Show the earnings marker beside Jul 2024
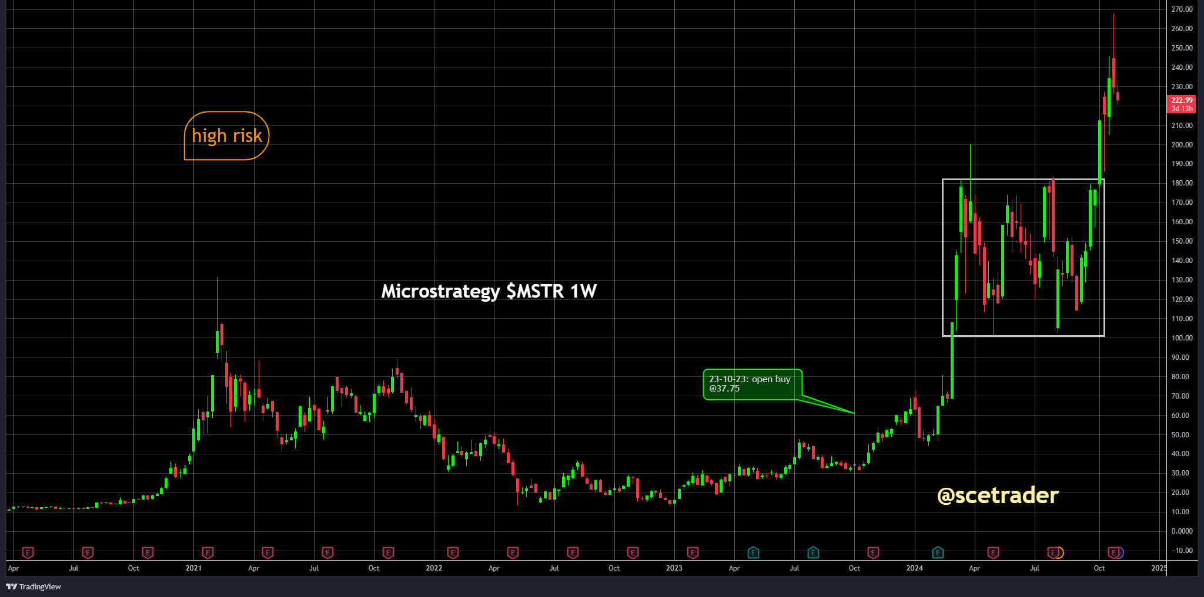This screenshot has height=597, width=1204. pos(1054,552)
